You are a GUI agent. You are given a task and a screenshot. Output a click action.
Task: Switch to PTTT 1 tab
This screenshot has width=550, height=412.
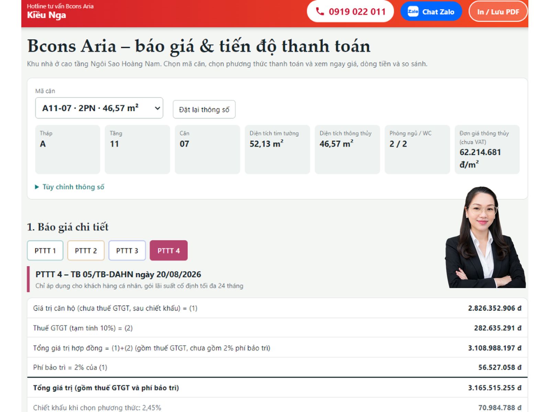pyautogui.click(x=45, y=251)
